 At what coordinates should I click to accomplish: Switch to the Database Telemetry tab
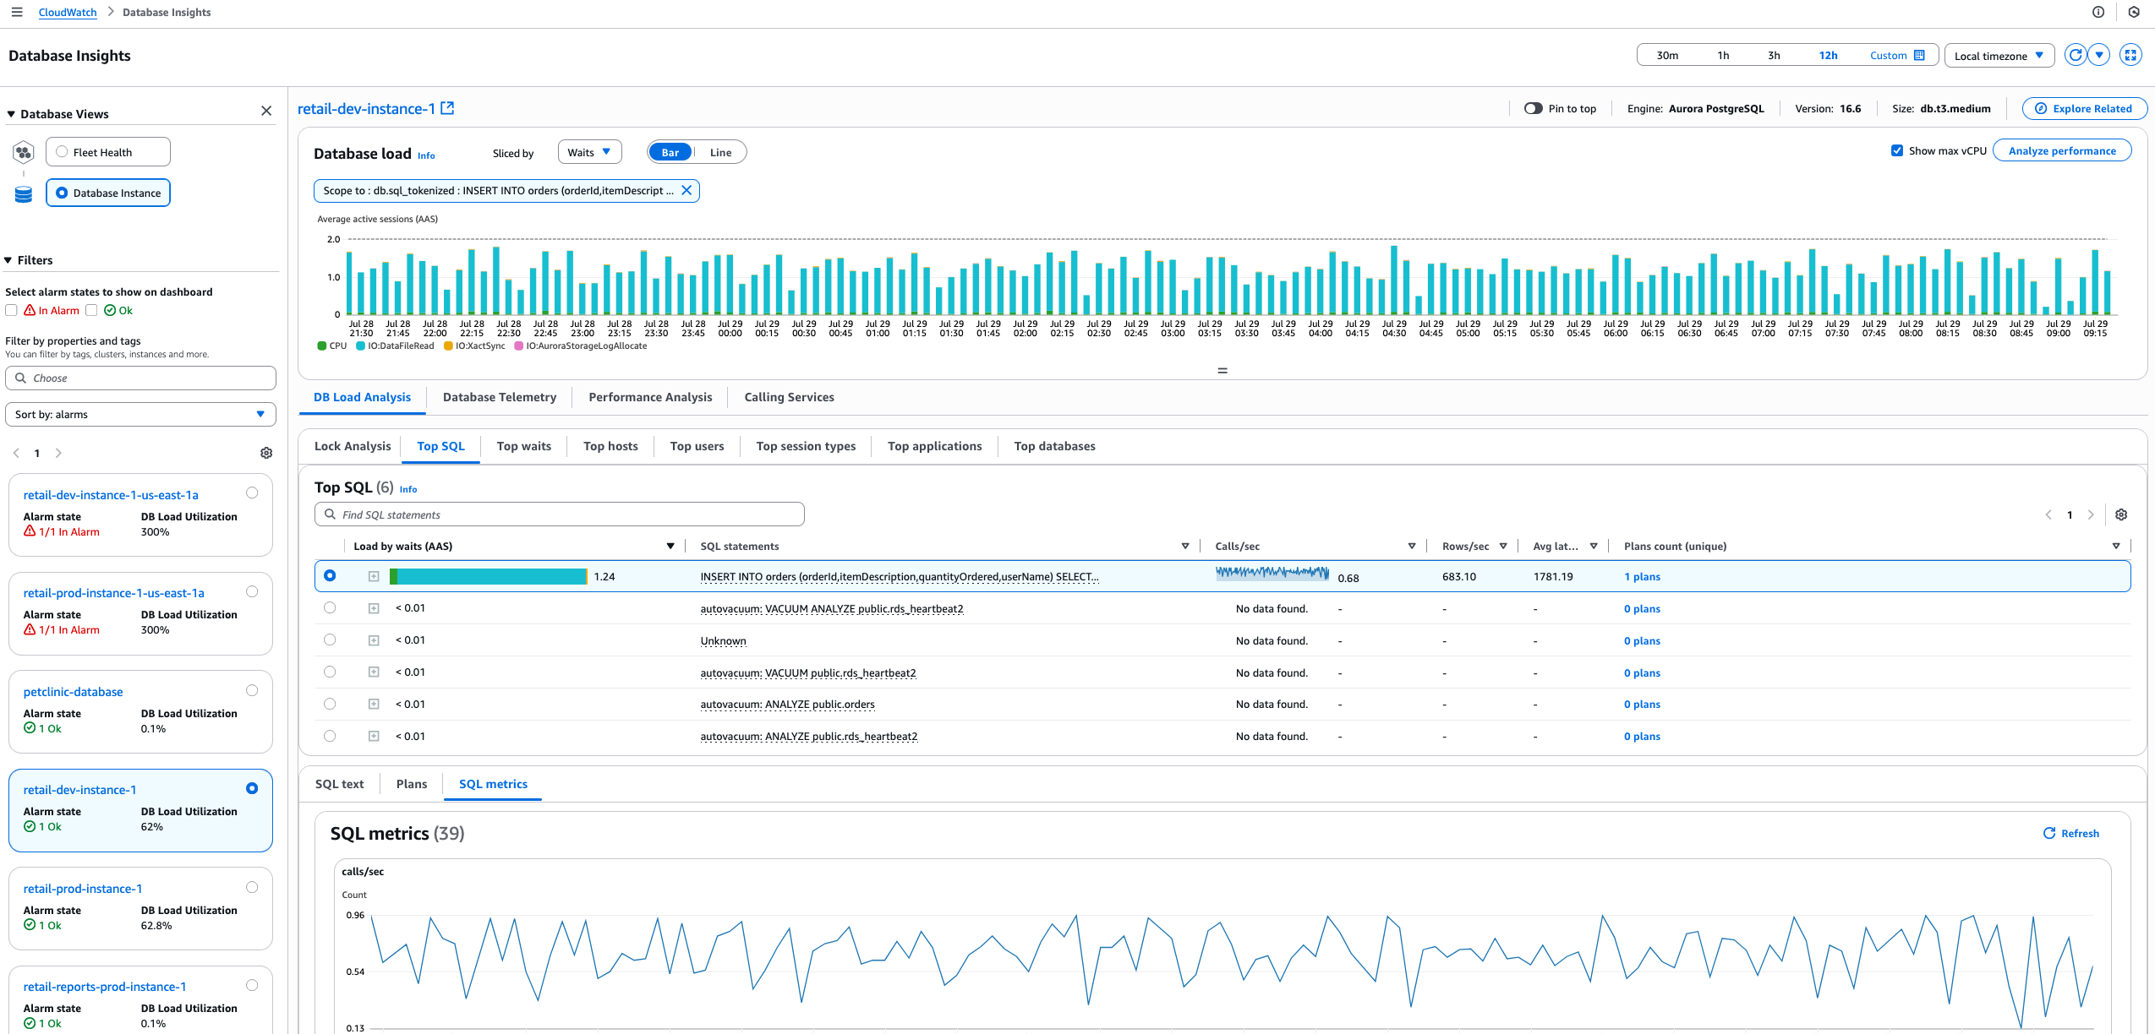pyautogui.click(x=500, y=397)
